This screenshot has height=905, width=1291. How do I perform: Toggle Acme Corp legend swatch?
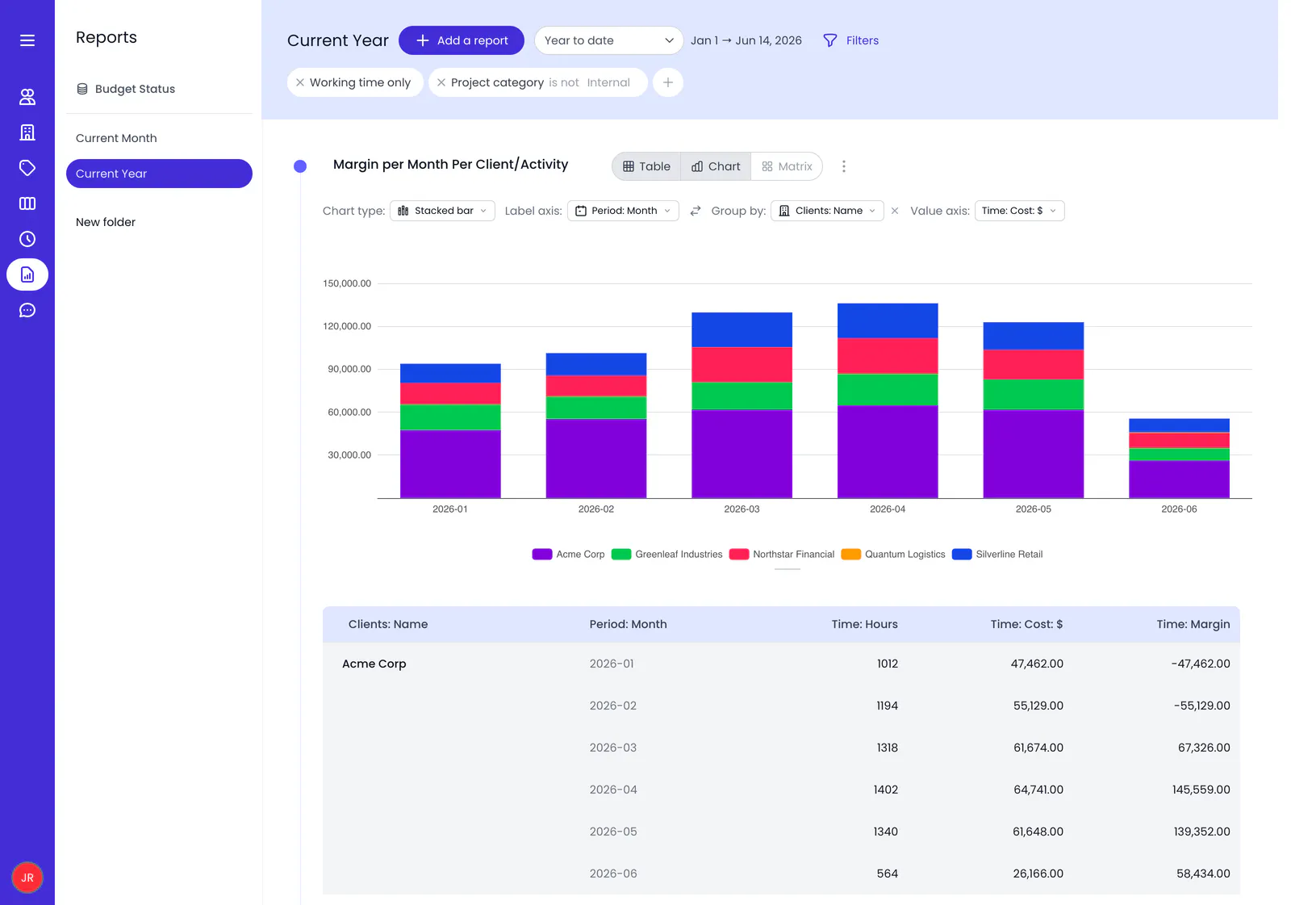coord(542,554)
